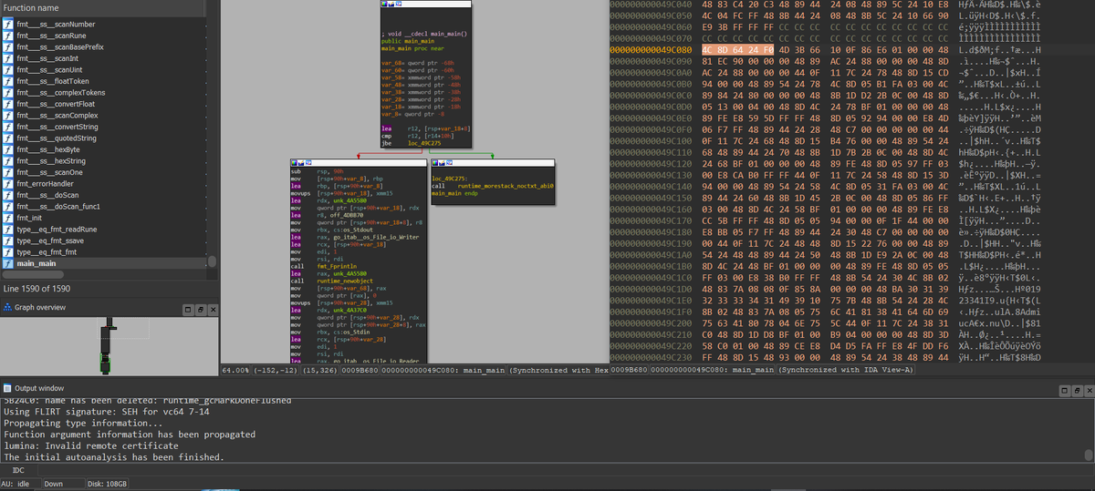Image resolution: width=1095 pixels, height=491 pixels.
Task: Select fmt_errorHandler function name
Action: pyautogui.click(x=44, y=184)
